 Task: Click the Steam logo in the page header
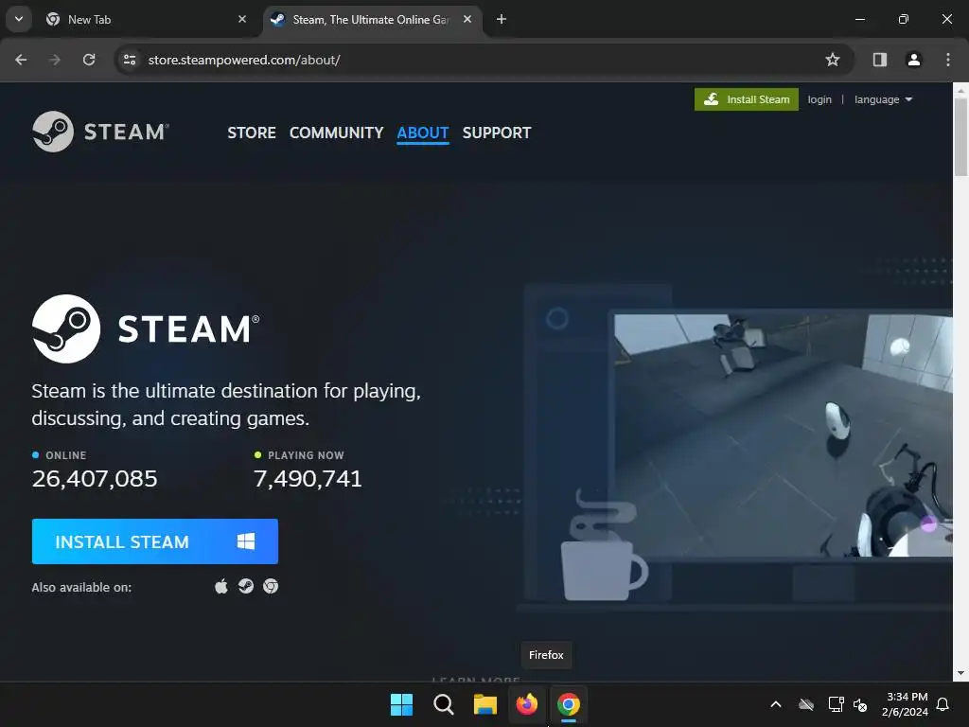100,132
